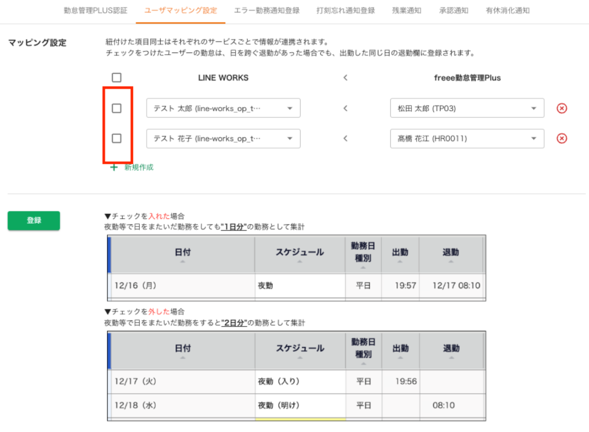Viewport: 589px width, 432px height.
Task: Click the マッピング設定 section title
Action: (37, 43)
